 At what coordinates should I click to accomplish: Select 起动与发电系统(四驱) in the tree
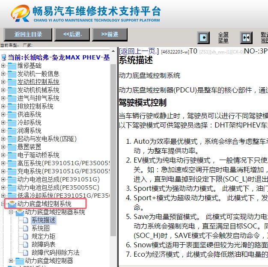(x=47, y=139)
